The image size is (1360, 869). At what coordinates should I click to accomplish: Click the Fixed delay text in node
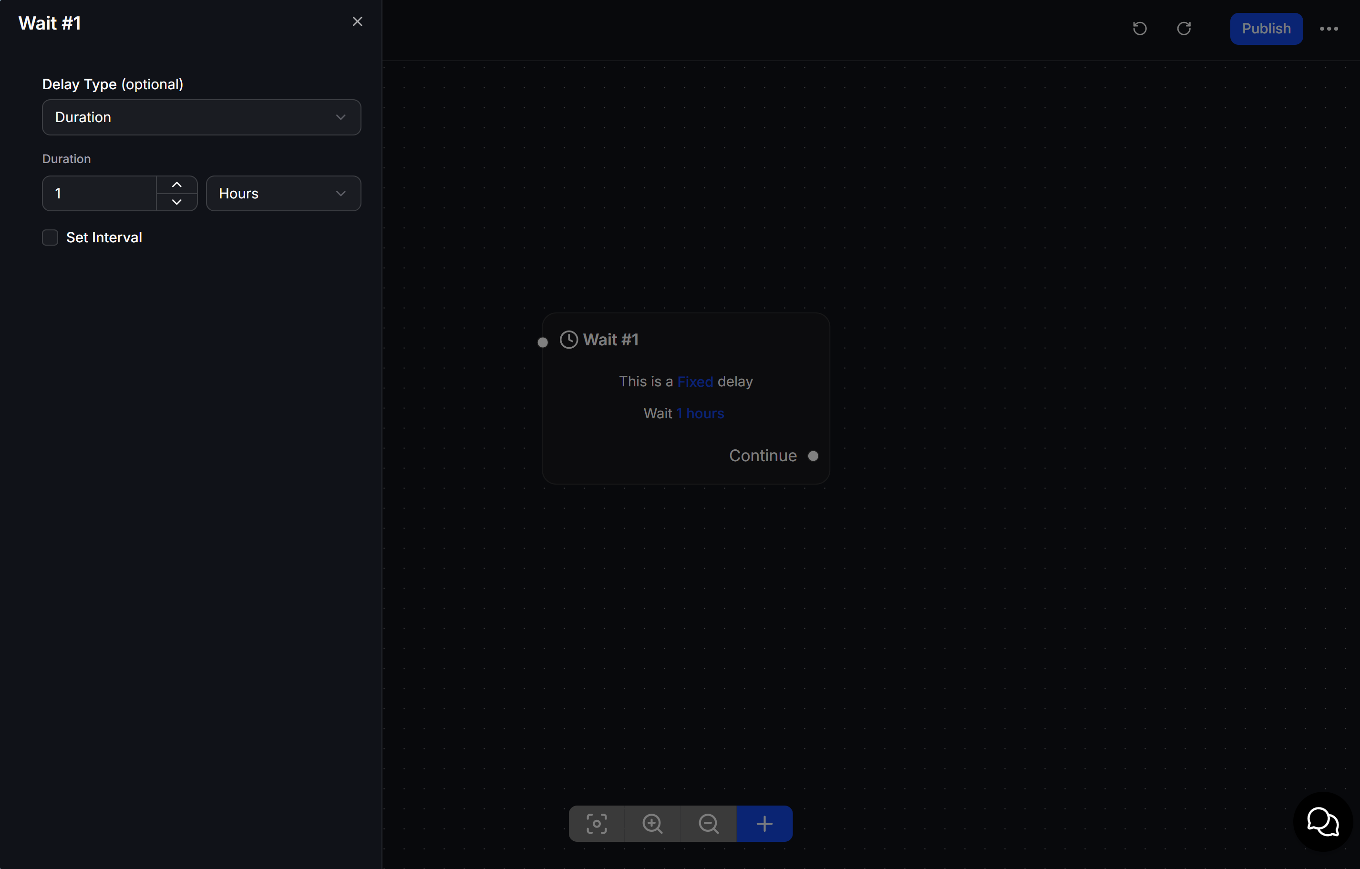pos(695,382)
